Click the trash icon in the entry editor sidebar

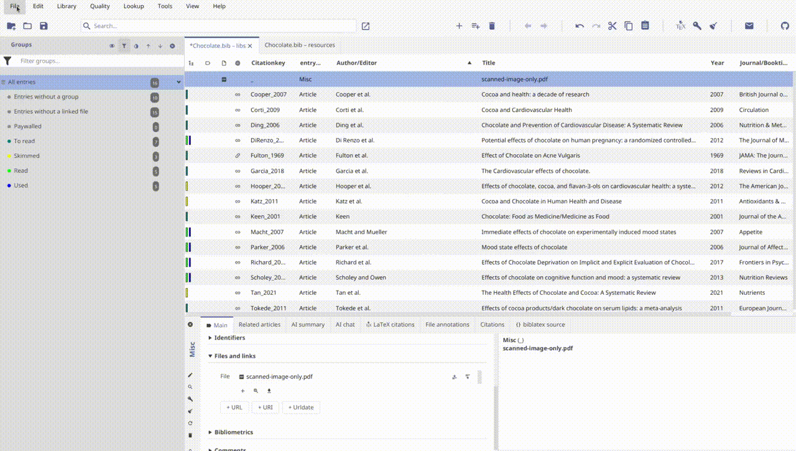pyautogui.click(x=190, y=435)
